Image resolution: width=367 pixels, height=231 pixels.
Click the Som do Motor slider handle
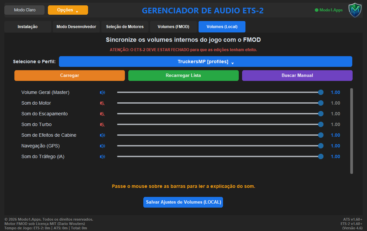click(321, 103)
